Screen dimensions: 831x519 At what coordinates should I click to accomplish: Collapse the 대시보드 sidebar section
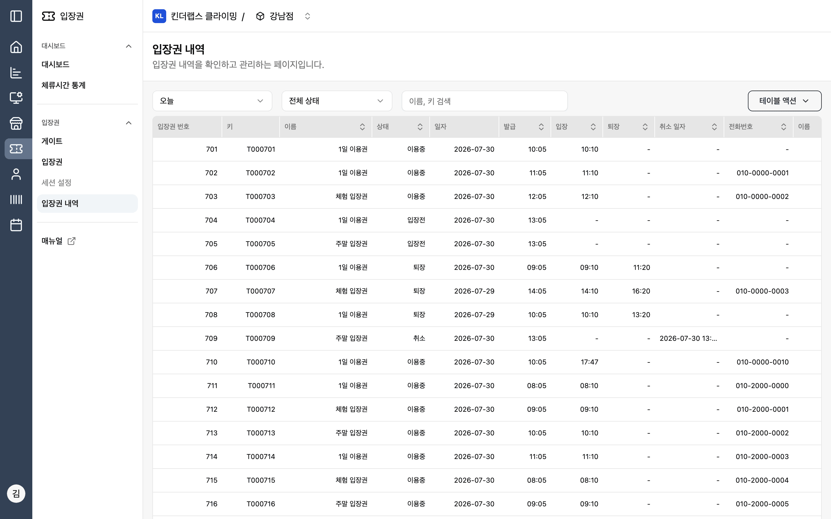click(x=129, y=46)
